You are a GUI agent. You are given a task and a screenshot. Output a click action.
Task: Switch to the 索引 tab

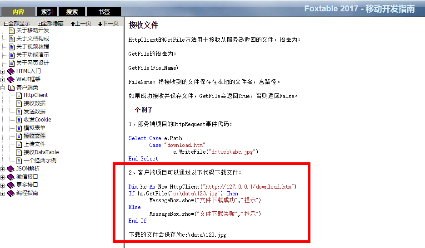pyautogui.click(x=47, y=12)
